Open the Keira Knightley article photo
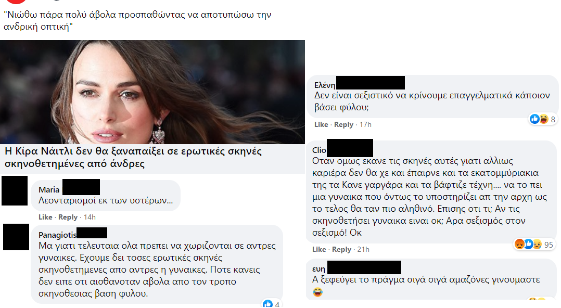The width and height of the screenshot is (561, 308). [152, 92]
